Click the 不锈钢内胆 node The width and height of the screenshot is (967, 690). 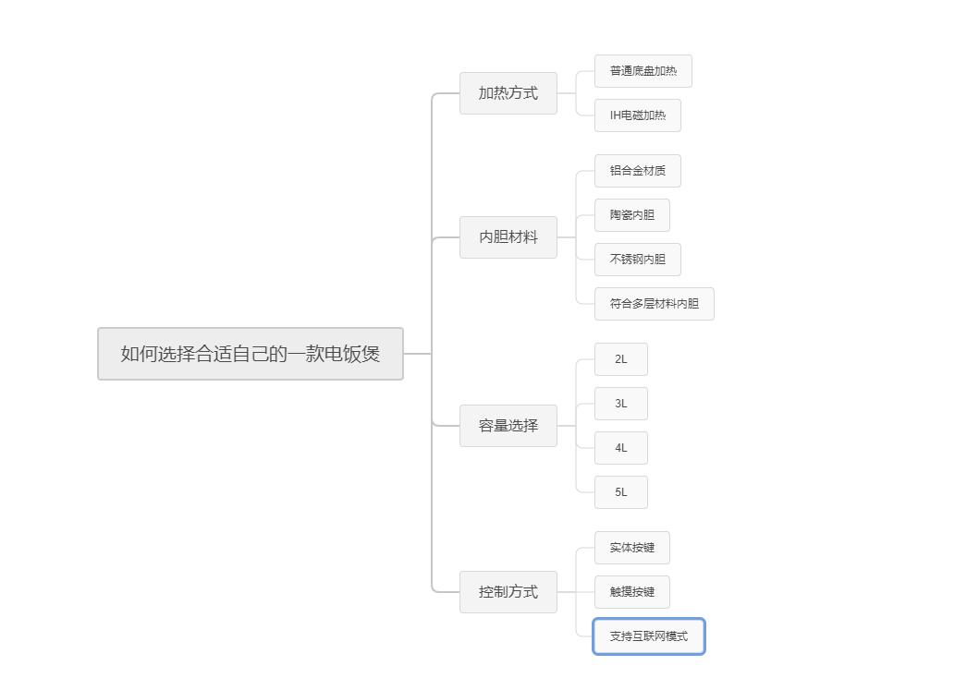pyautogui.click(x=637, y=260)
